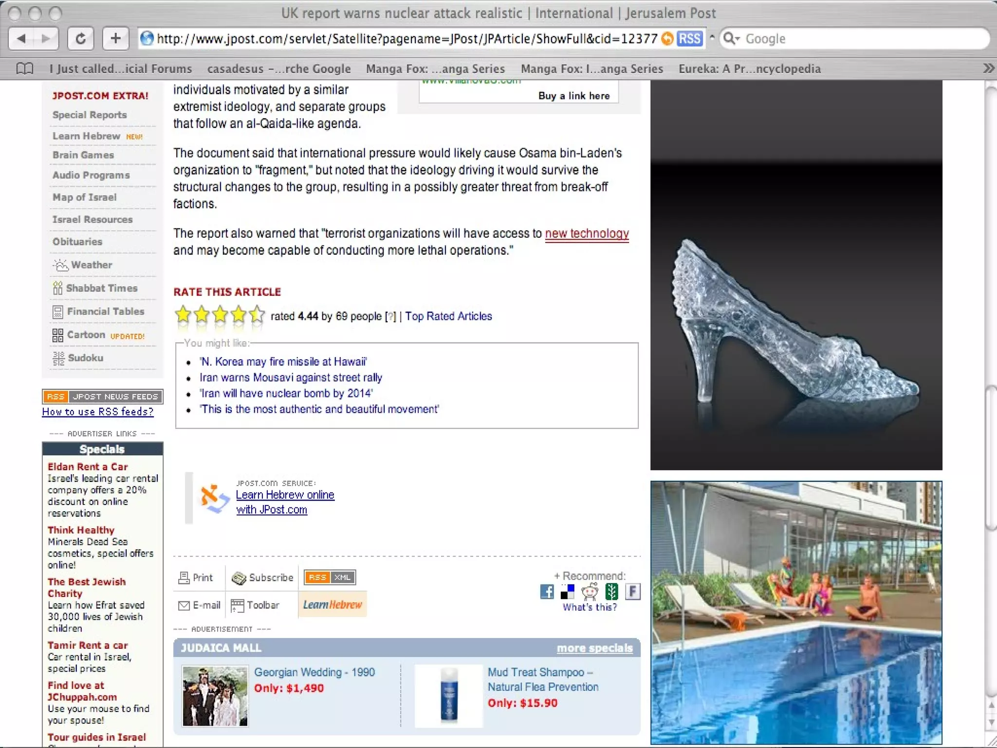
Task: Recommend article on Reddit icon
Action: 590,592
